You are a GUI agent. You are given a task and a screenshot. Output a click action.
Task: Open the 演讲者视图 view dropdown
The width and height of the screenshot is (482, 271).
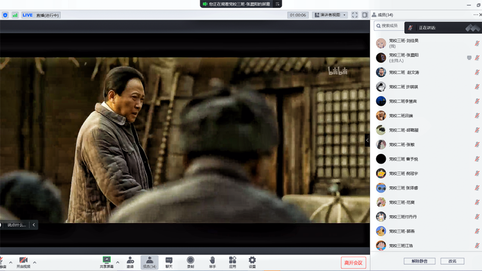[x=330, y=15]
